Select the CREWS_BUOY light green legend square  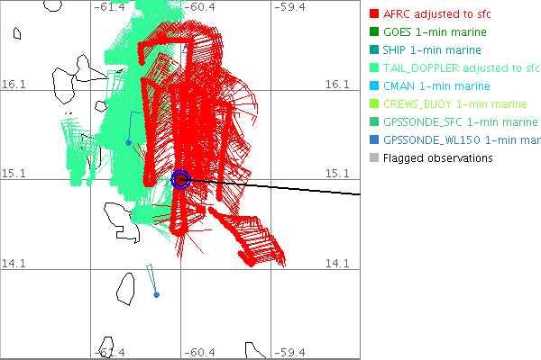(374, 104)
